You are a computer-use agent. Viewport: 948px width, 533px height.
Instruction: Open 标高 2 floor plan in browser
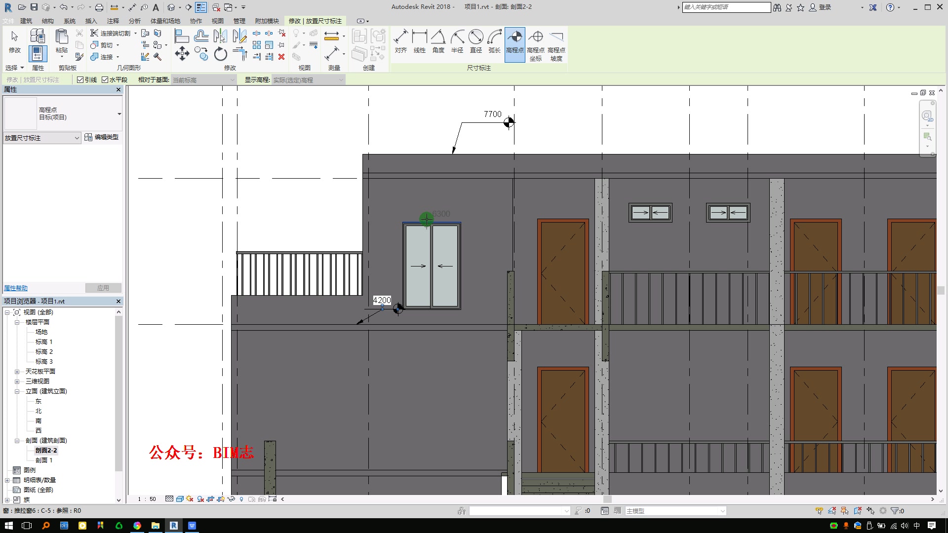coord(44,352)
